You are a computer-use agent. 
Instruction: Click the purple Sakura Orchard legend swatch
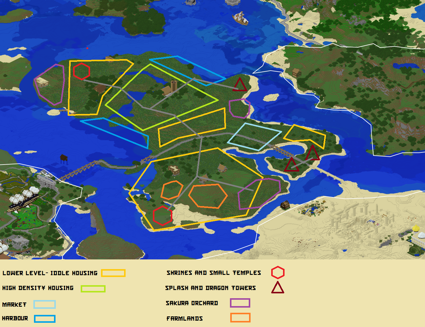click(240, 303)
